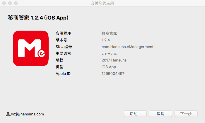Click the 主要语言 label
Image resolution: width=205 pixels, height=123 pixels.
click(x=63, y=54)
